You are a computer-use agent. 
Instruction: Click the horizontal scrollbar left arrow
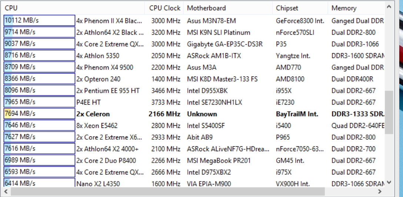tap(6, 191)
